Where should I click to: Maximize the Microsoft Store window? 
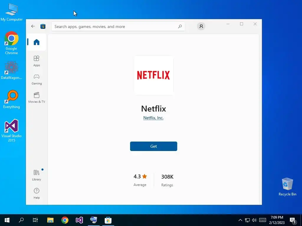(242, 24)
